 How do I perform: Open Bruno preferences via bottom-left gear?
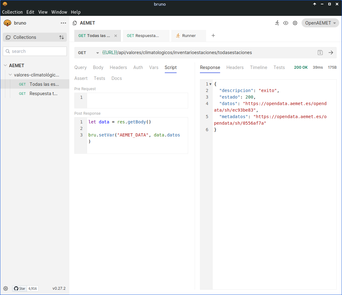(6, 288)
